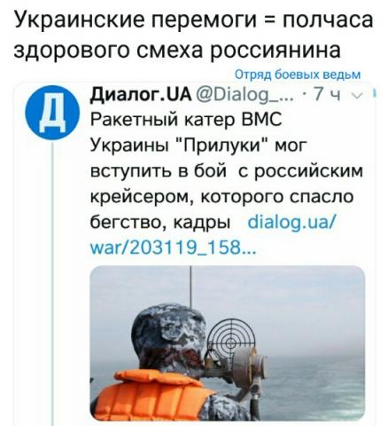
Task: Click the @Dialog_... handle
Action: click(x=244, y=95)
